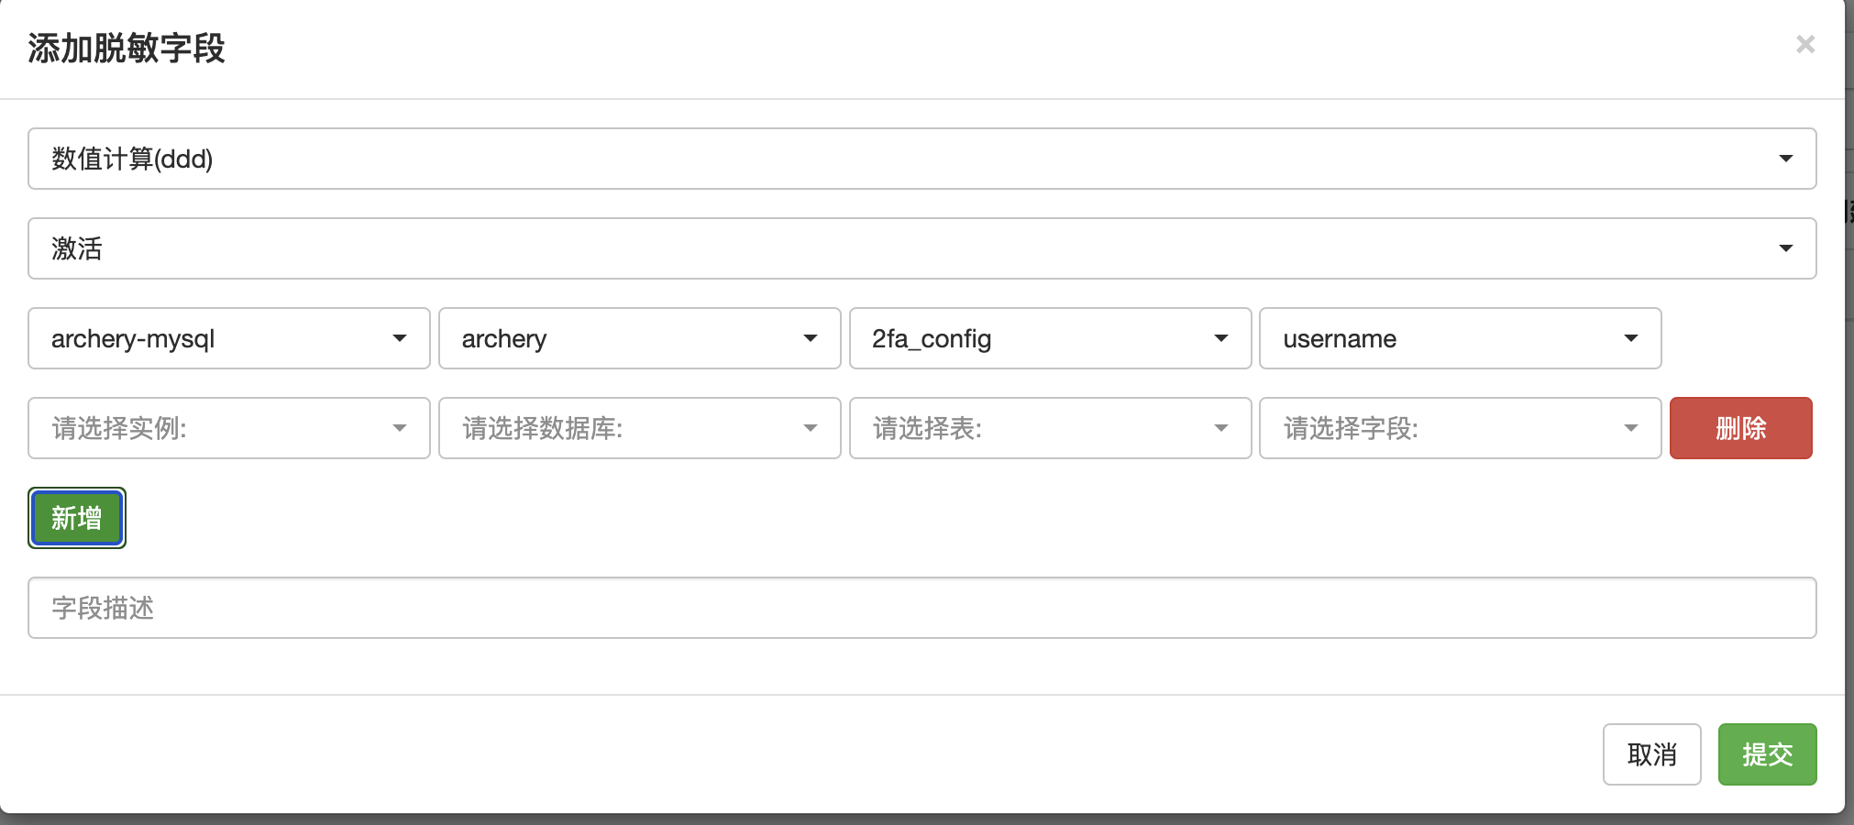Viewport: 1854px width, 825px height.
Task: Submit with the 提交 button
Action: click(1767, 754)
